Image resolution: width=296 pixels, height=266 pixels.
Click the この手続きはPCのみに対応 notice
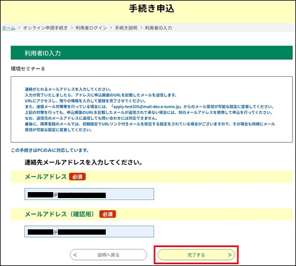coord(50,150)
